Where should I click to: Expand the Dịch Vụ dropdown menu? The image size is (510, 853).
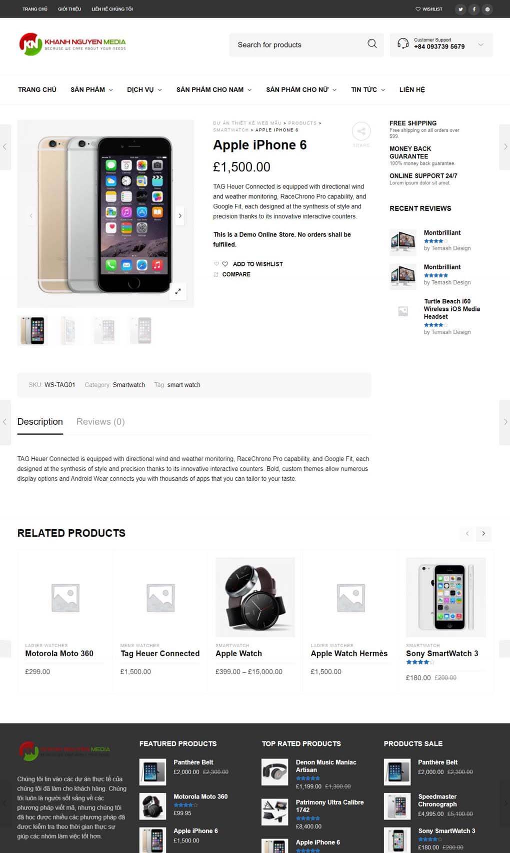click(x=144, y=89)
